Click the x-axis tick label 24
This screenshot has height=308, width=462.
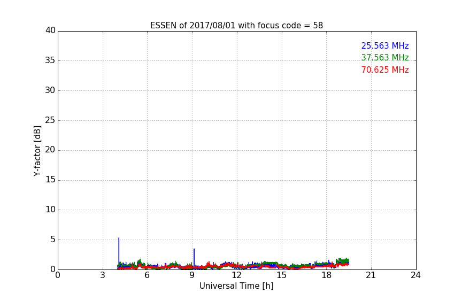click(x=415, y=275)
